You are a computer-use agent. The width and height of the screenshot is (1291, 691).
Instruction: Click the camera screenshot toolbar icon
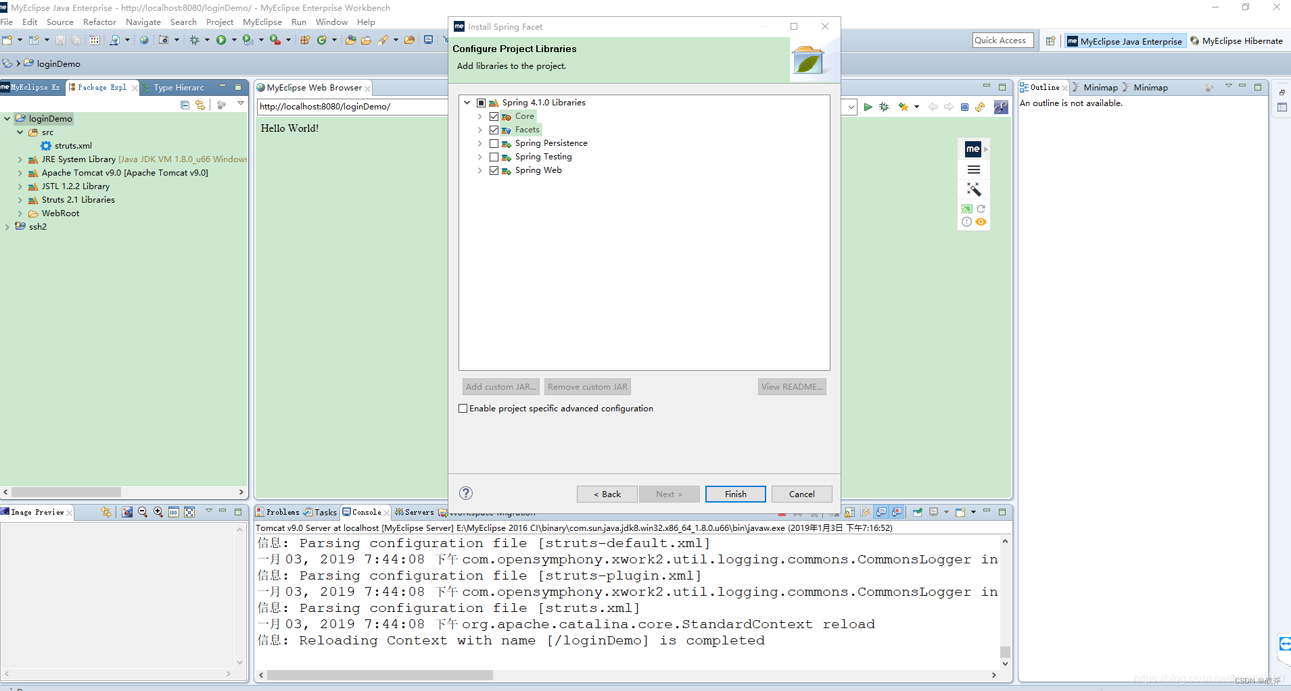[164, 41]
